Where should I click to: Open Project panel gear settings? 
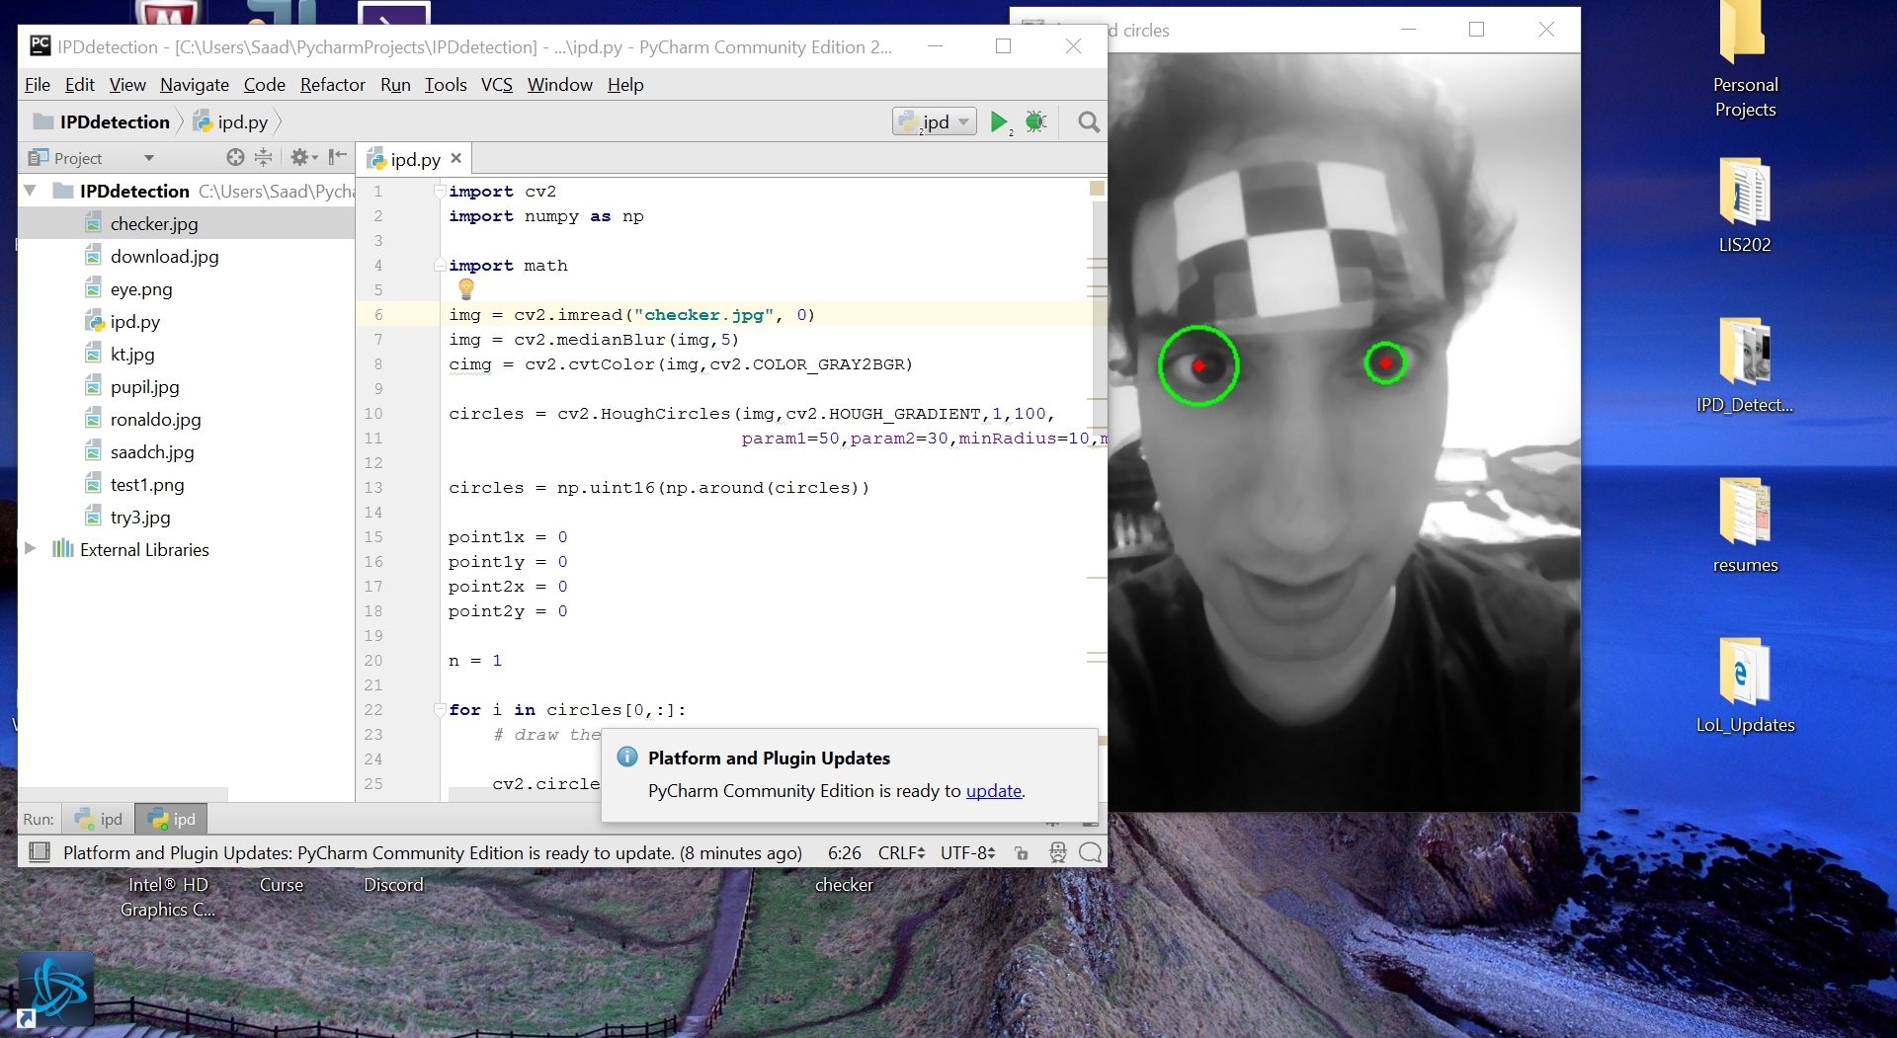(300, 157)
